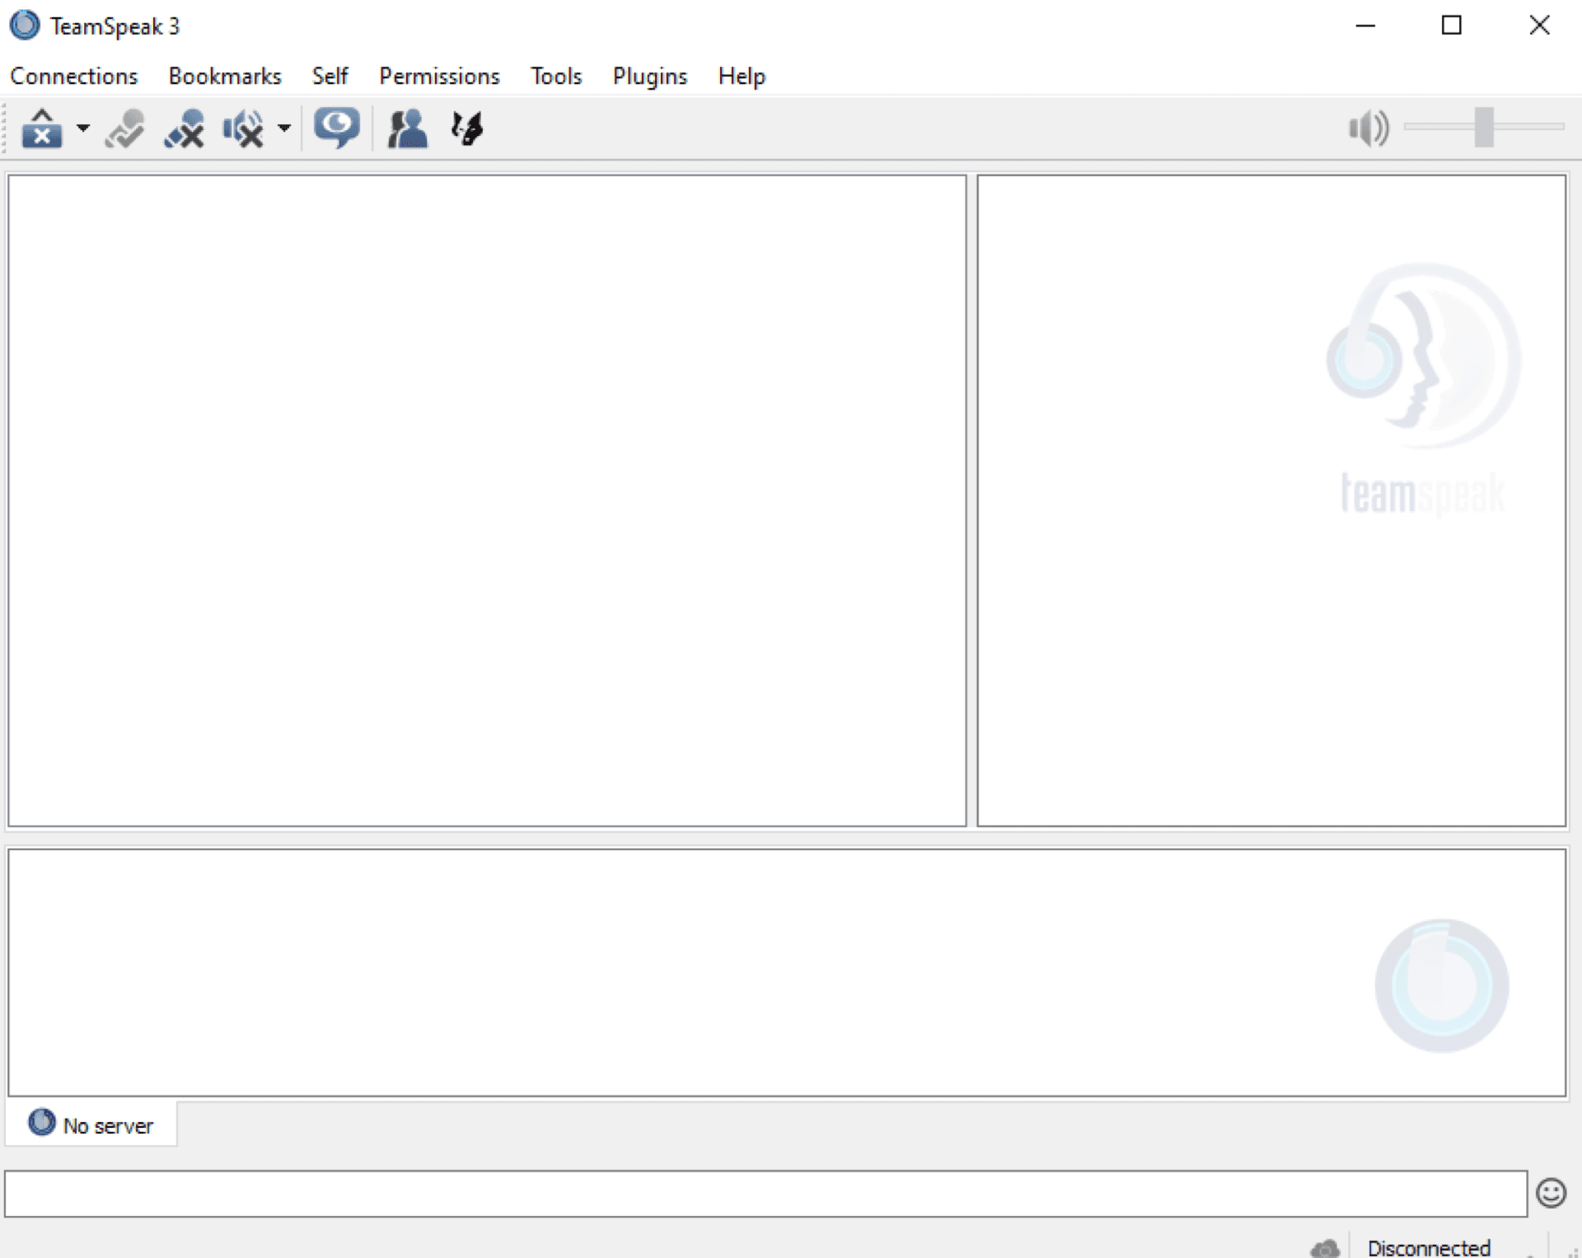
Task: Mute speakers using the toolbar icon
Action: (x=244, y=129)
